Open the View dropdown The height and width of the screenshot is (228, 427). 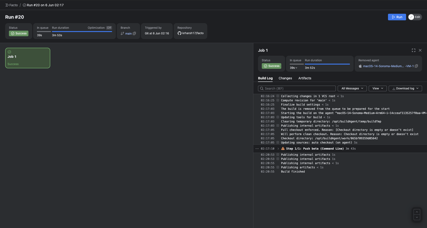click(x=378, y=88)
